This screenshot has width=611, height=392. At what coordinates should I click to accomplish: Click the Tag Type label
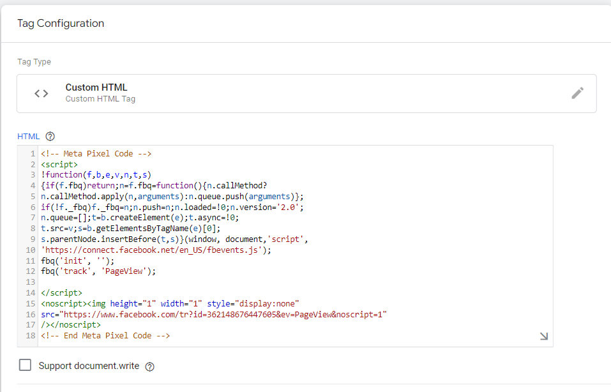[34, 61]
